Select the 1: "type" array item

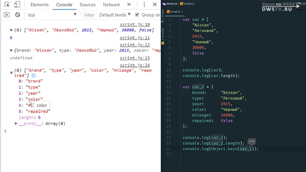click(x=30, y=87)
